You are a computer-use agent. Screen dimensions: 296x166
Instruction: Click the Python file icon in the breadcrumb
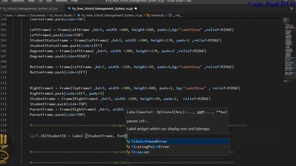pos(79,15)
